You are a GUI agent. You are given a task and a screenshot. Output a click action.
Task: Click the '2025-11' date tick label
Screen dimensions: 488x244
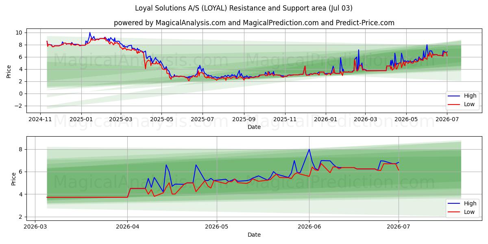[285, 119]
